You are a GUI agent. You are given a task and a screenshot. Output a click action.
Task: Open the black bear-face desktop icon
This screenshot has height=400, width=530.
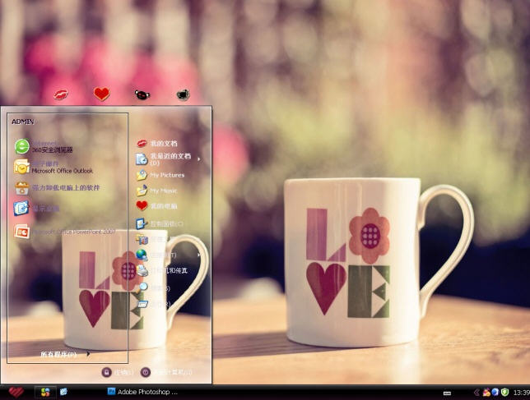click(x=142, y=94)
